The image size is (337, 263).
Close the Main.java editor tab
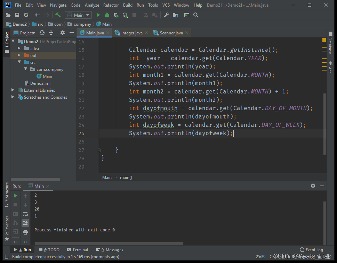[108, 33]
